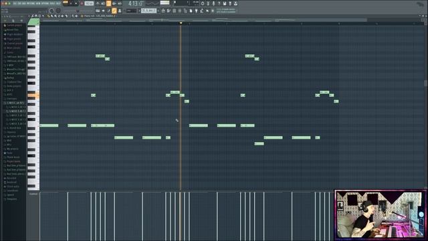Select the Draw pencil tool in piano roll

[x=49, y=16]
